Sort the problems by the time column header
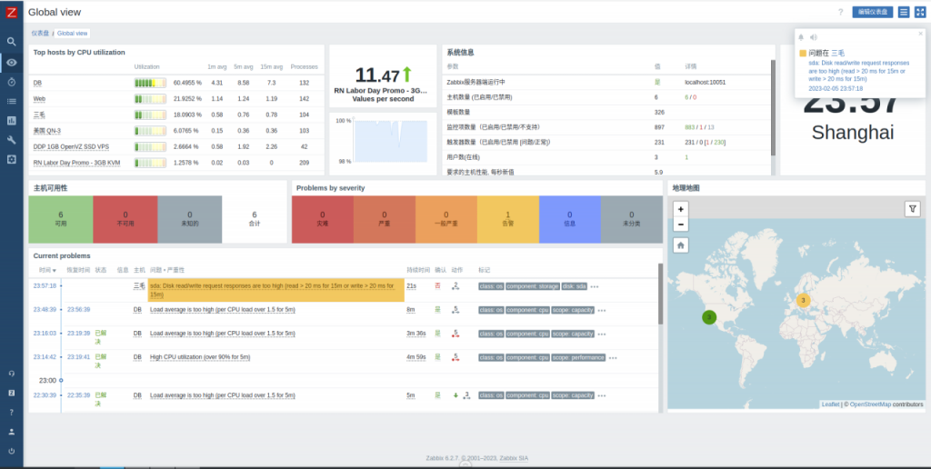 47,270
